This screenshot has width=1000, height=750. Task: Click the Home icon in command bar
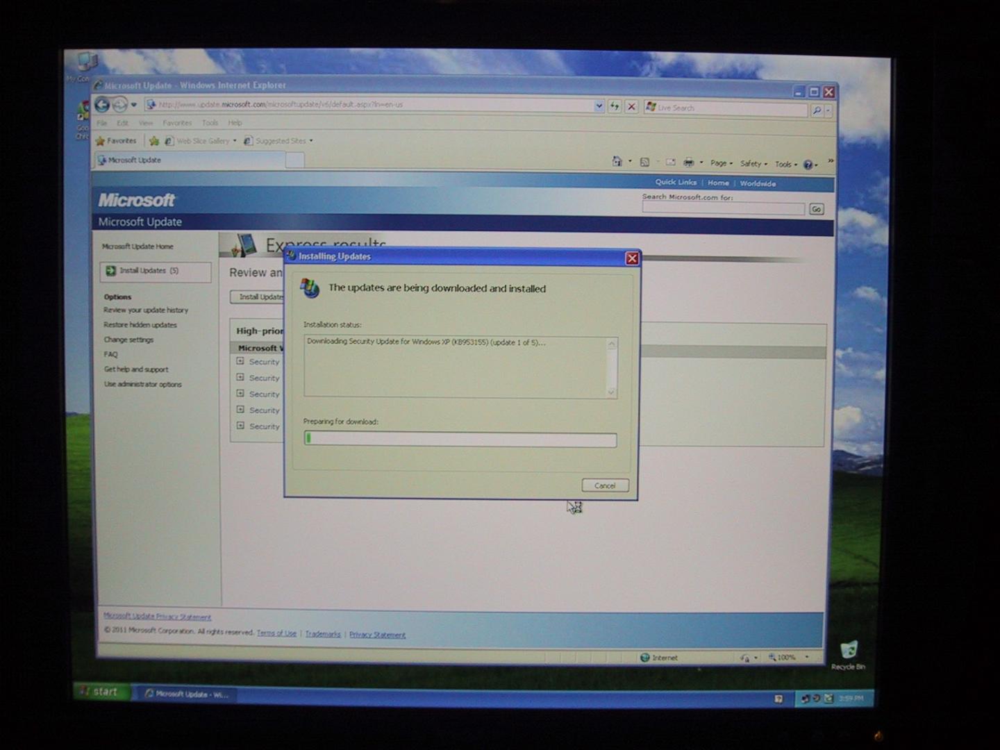(x=617, y=162)
